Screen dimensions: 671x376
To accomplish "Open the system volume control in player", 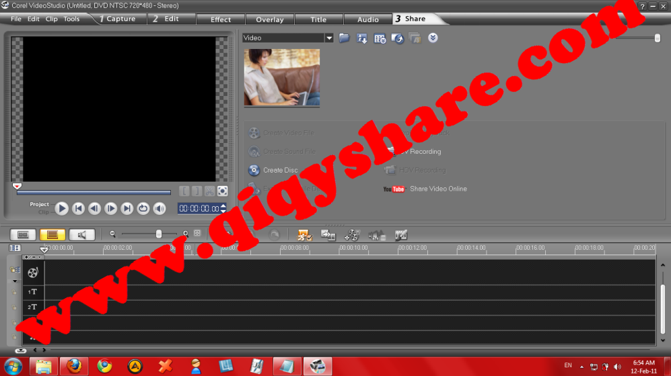I will point(160,208).
